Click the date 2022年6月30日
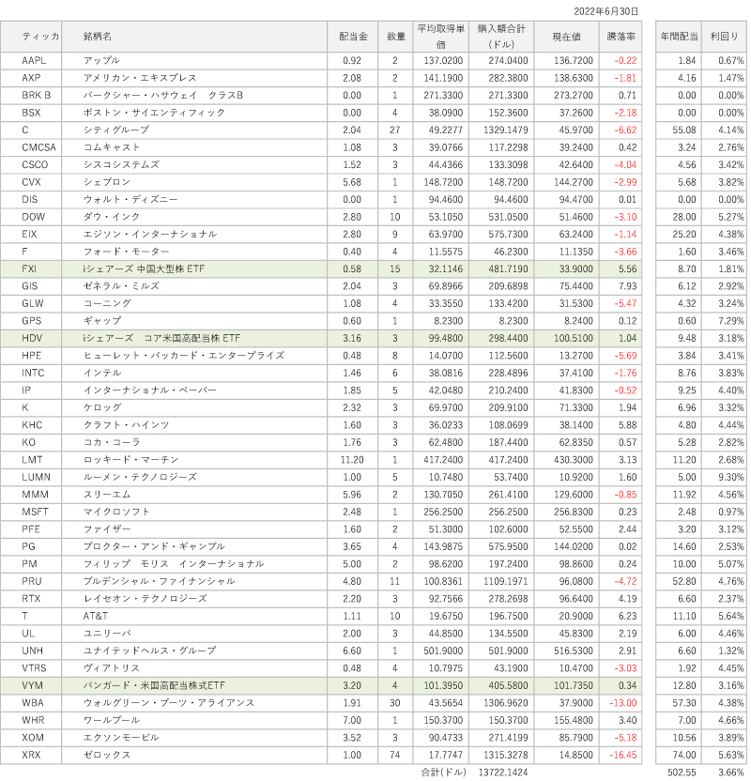 (605, 11)
